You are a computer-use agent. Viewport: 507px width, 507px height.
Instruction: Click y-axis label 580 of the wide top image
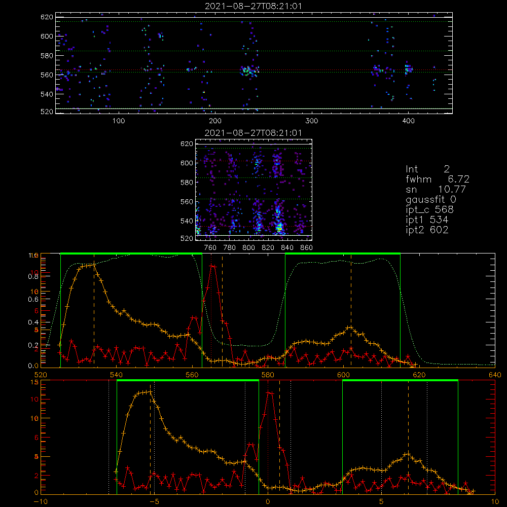(x=47, y=56)
